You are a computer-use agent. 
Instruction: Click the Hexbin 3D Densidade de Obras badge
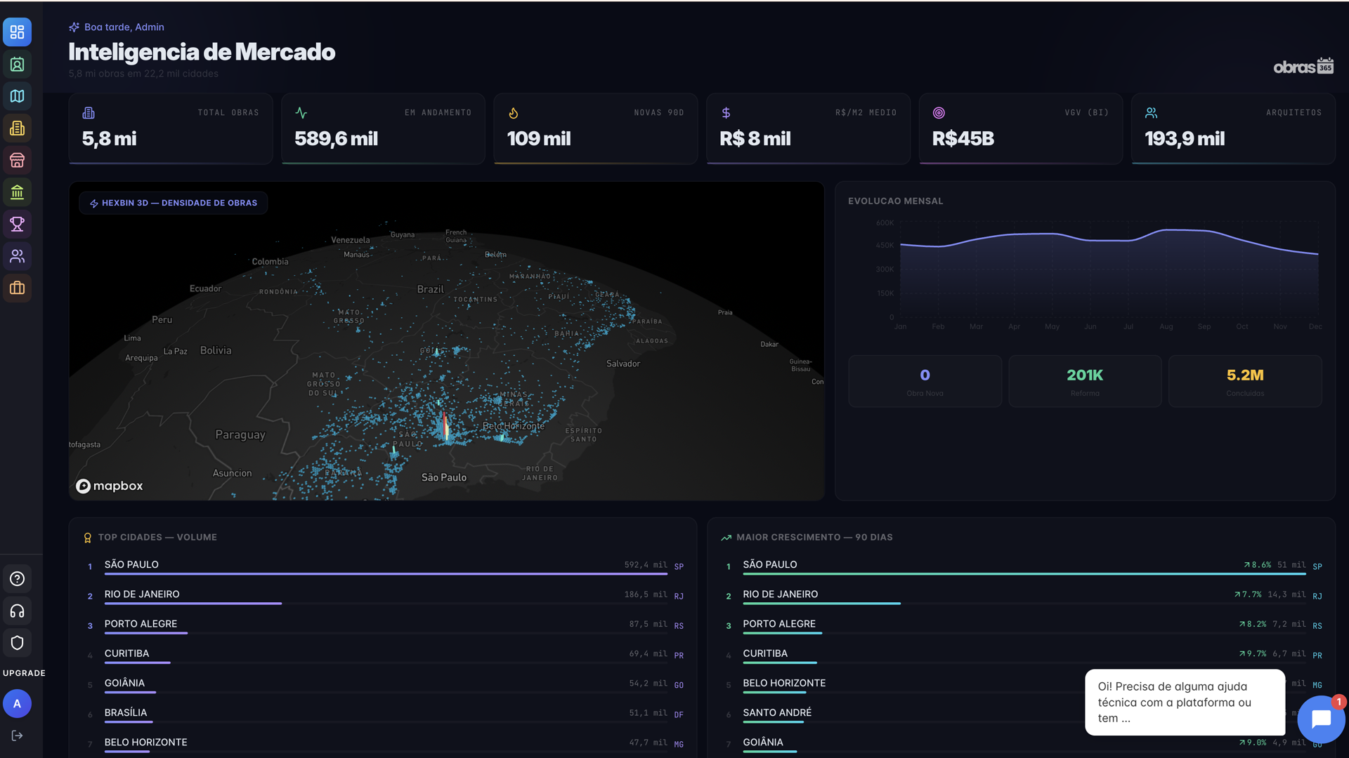click(x=174, y=203)
